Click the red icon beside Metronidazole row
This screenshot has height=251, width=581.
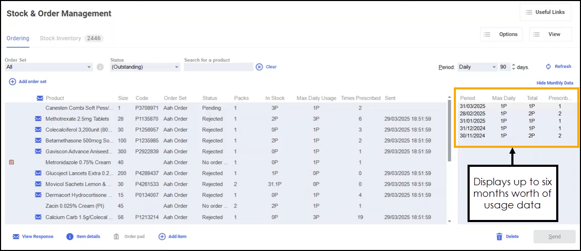click(x=12, y=162)
